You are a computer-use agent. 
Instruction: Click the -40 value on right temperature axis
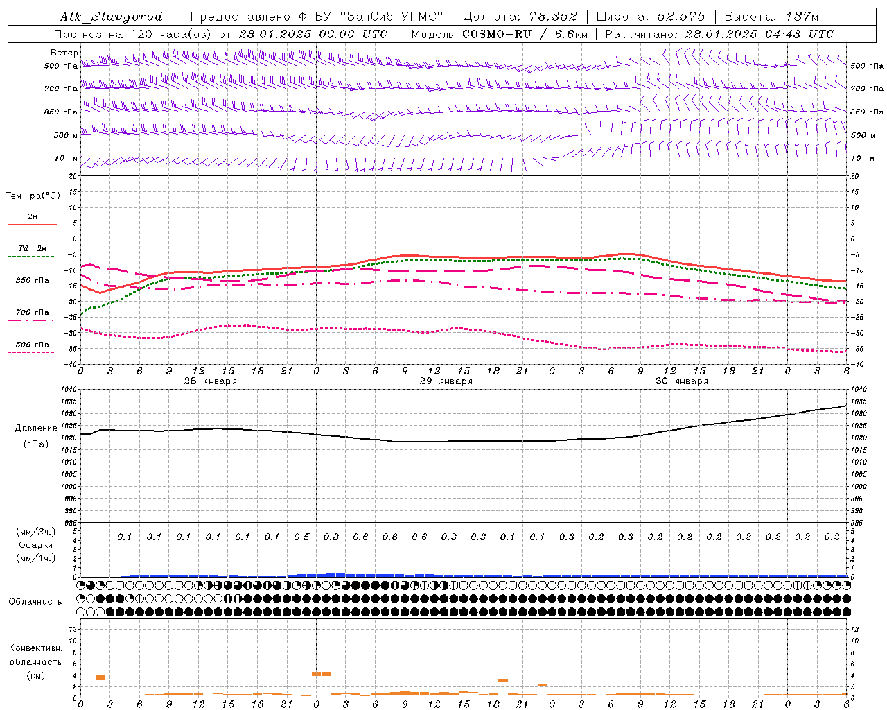click(x=856, y=365)
